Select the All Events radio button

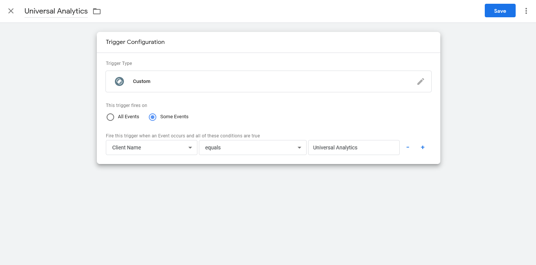click(110, 117)
